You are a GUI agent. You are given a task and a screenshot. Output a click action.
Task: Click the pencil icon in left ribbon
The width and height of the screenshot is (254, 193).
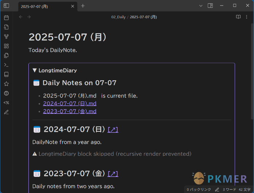(6, 112)
